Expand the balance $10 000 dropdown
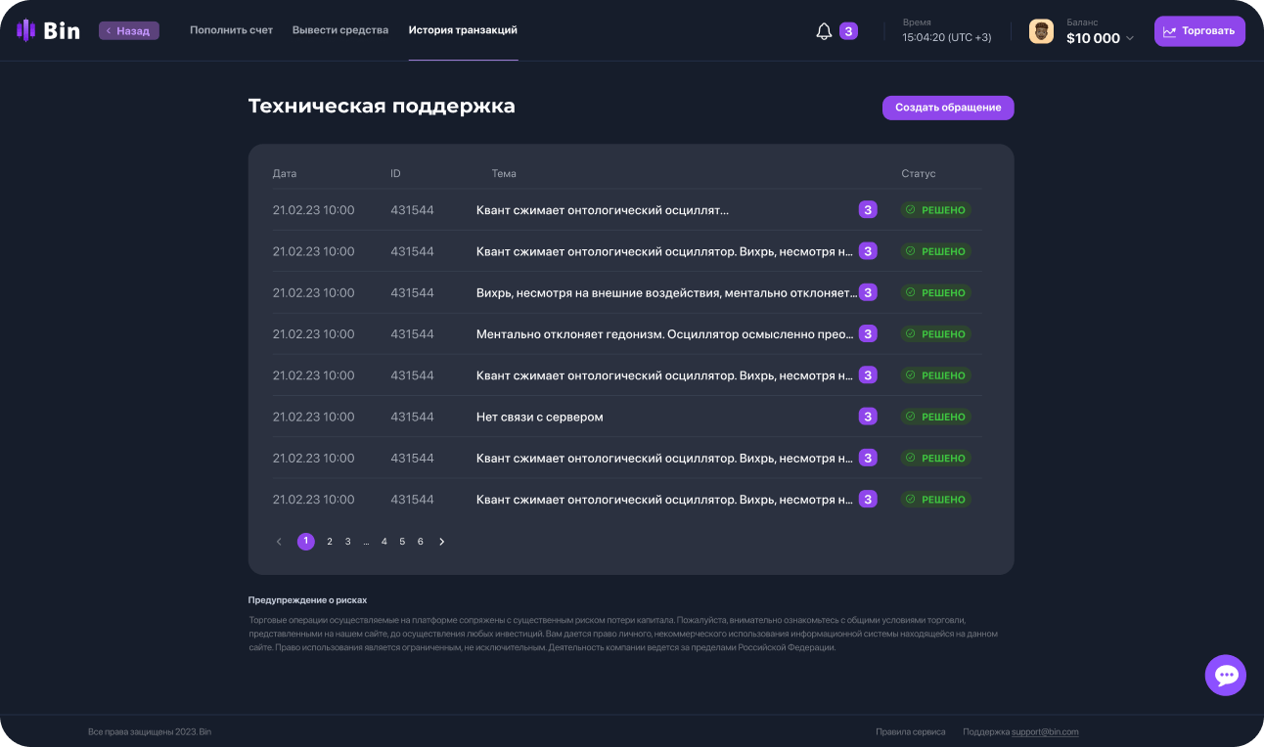Screen dimensions: 1264x747 click(x=1130, y=39)
